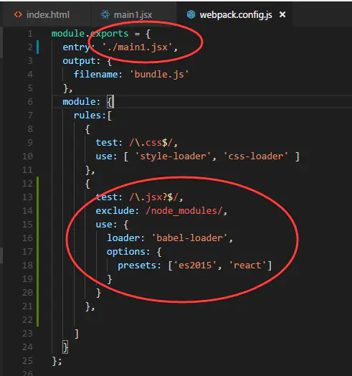Screen dimensions: 352x376
Task: Click the highlighted closing brace on line 24
Action: pyautogui.click(x=65, y=347)
